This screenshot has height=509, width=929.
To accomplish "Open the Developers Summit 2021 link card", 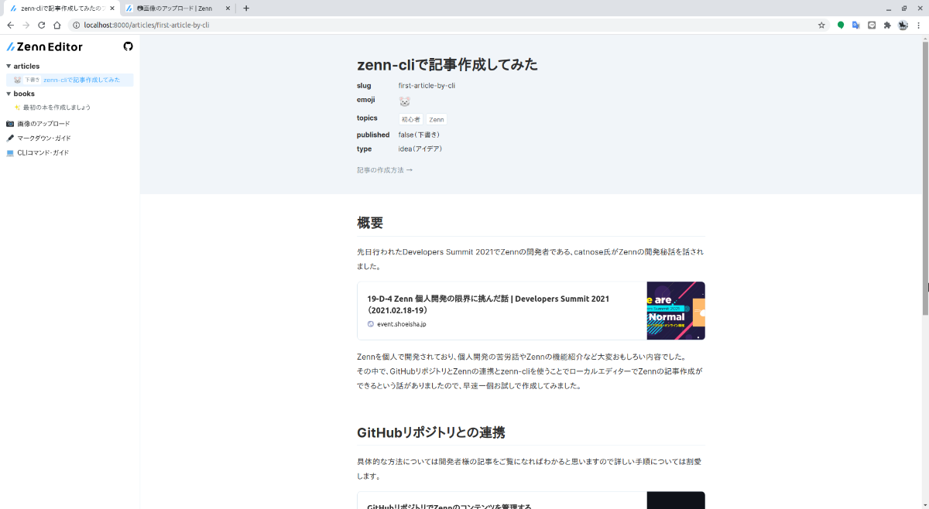I will click(531, 311).
